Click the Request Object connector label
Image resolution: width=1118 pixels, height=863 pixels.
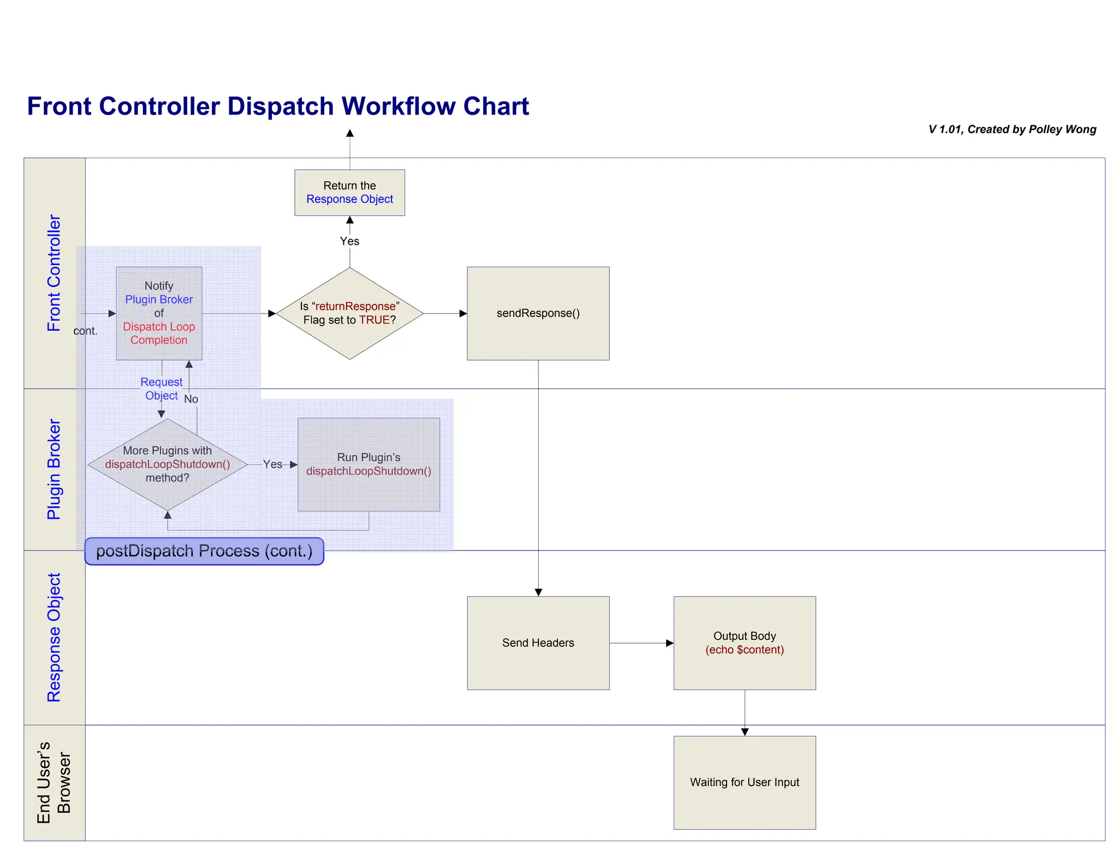[161, 388]
